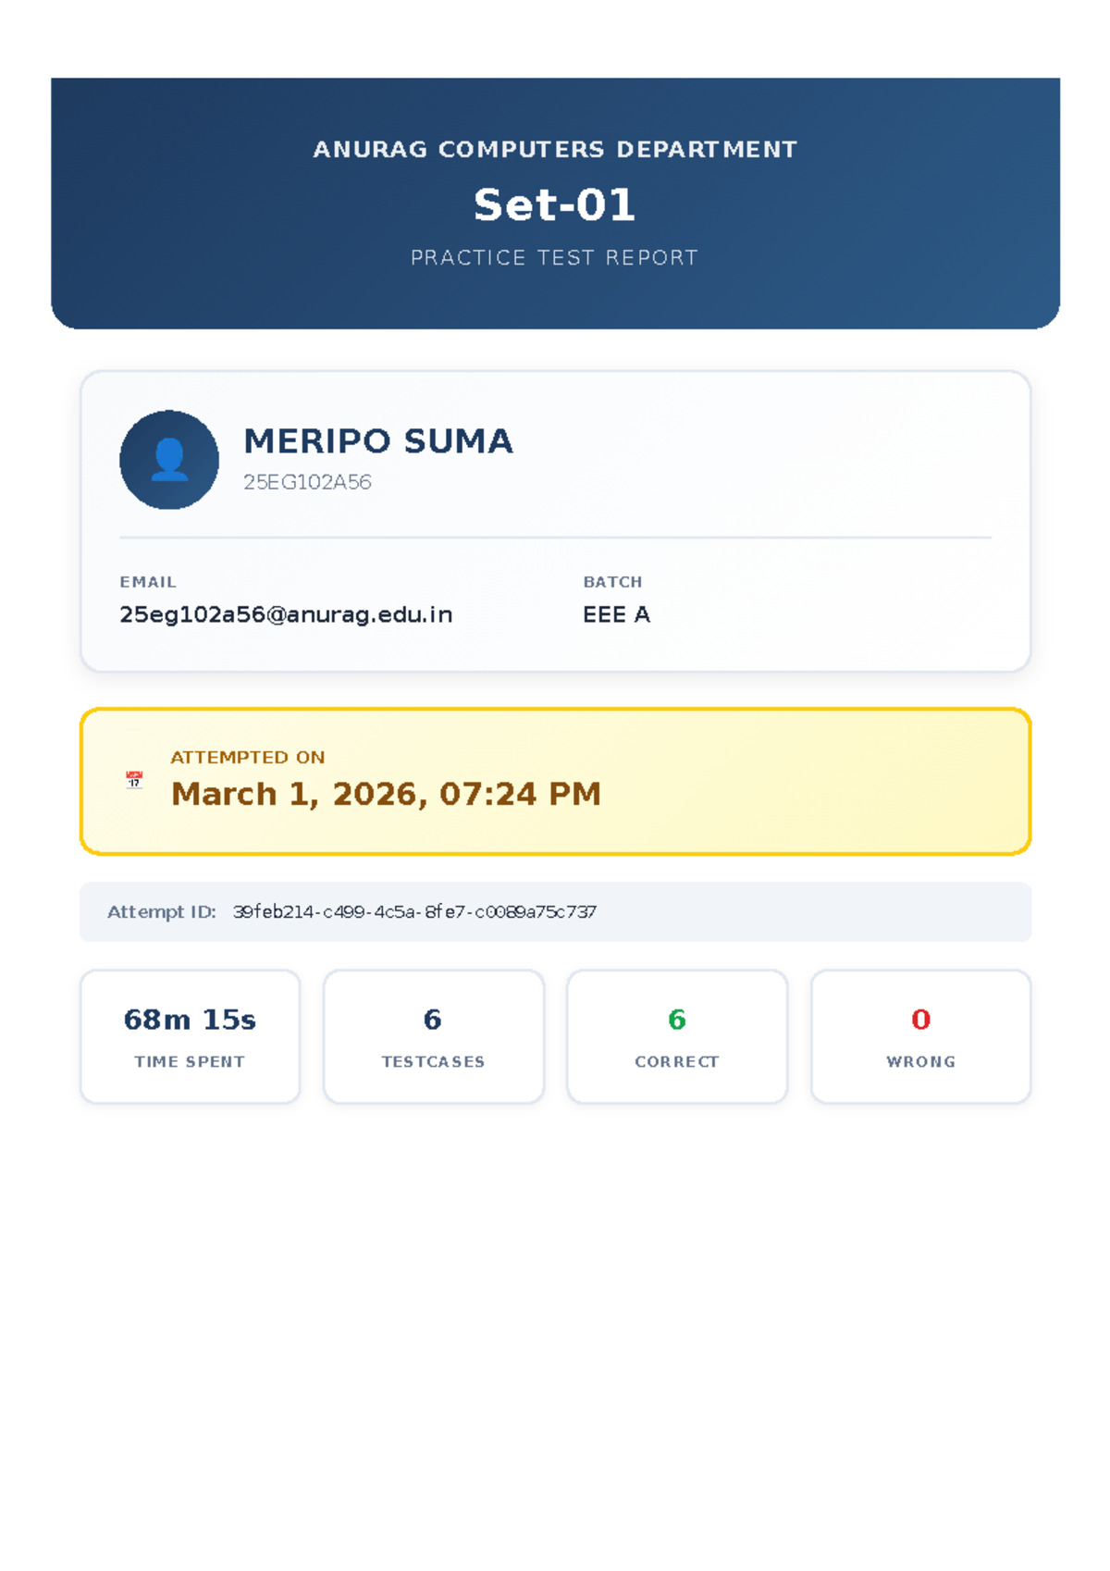This screenshot has width=1110, height=1571.
Task: Click the Practice Test Report subtitle
Action: pyautogui.click(x=555, y=257)
